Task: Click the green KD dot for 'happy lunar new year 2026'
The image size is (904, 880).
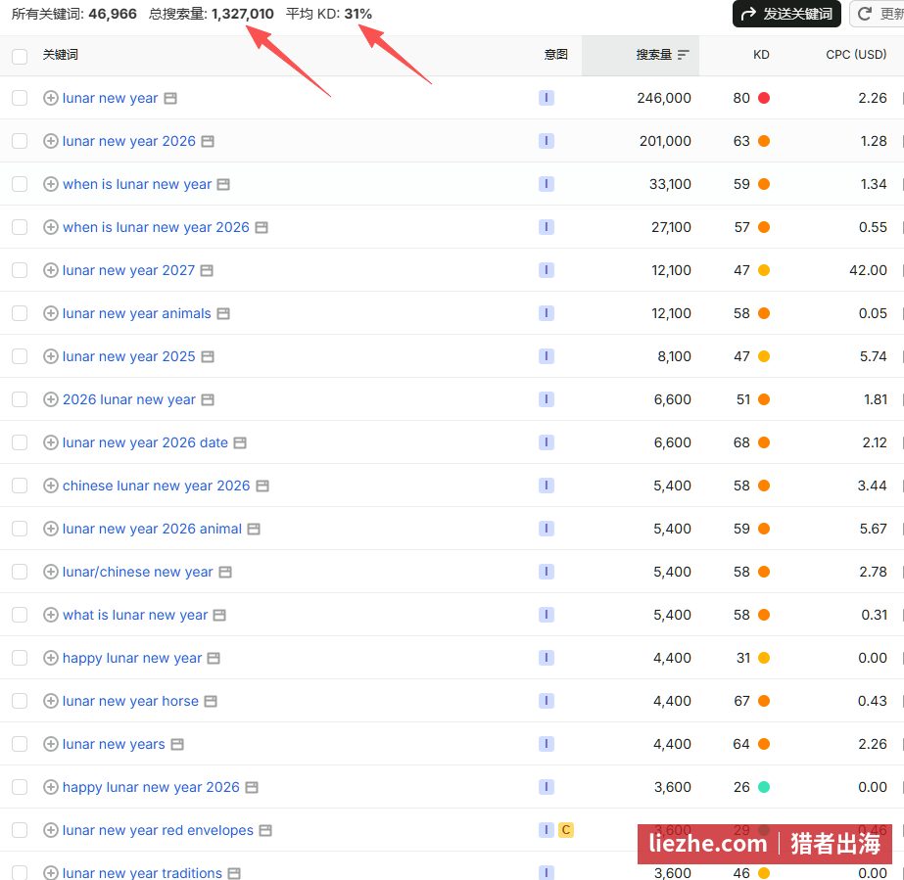Action: 764,787
